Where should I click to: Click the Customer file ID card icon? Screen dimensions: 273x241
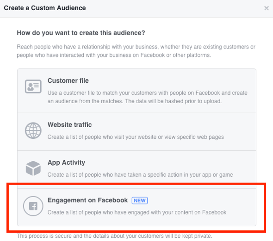tap(33, 87)
